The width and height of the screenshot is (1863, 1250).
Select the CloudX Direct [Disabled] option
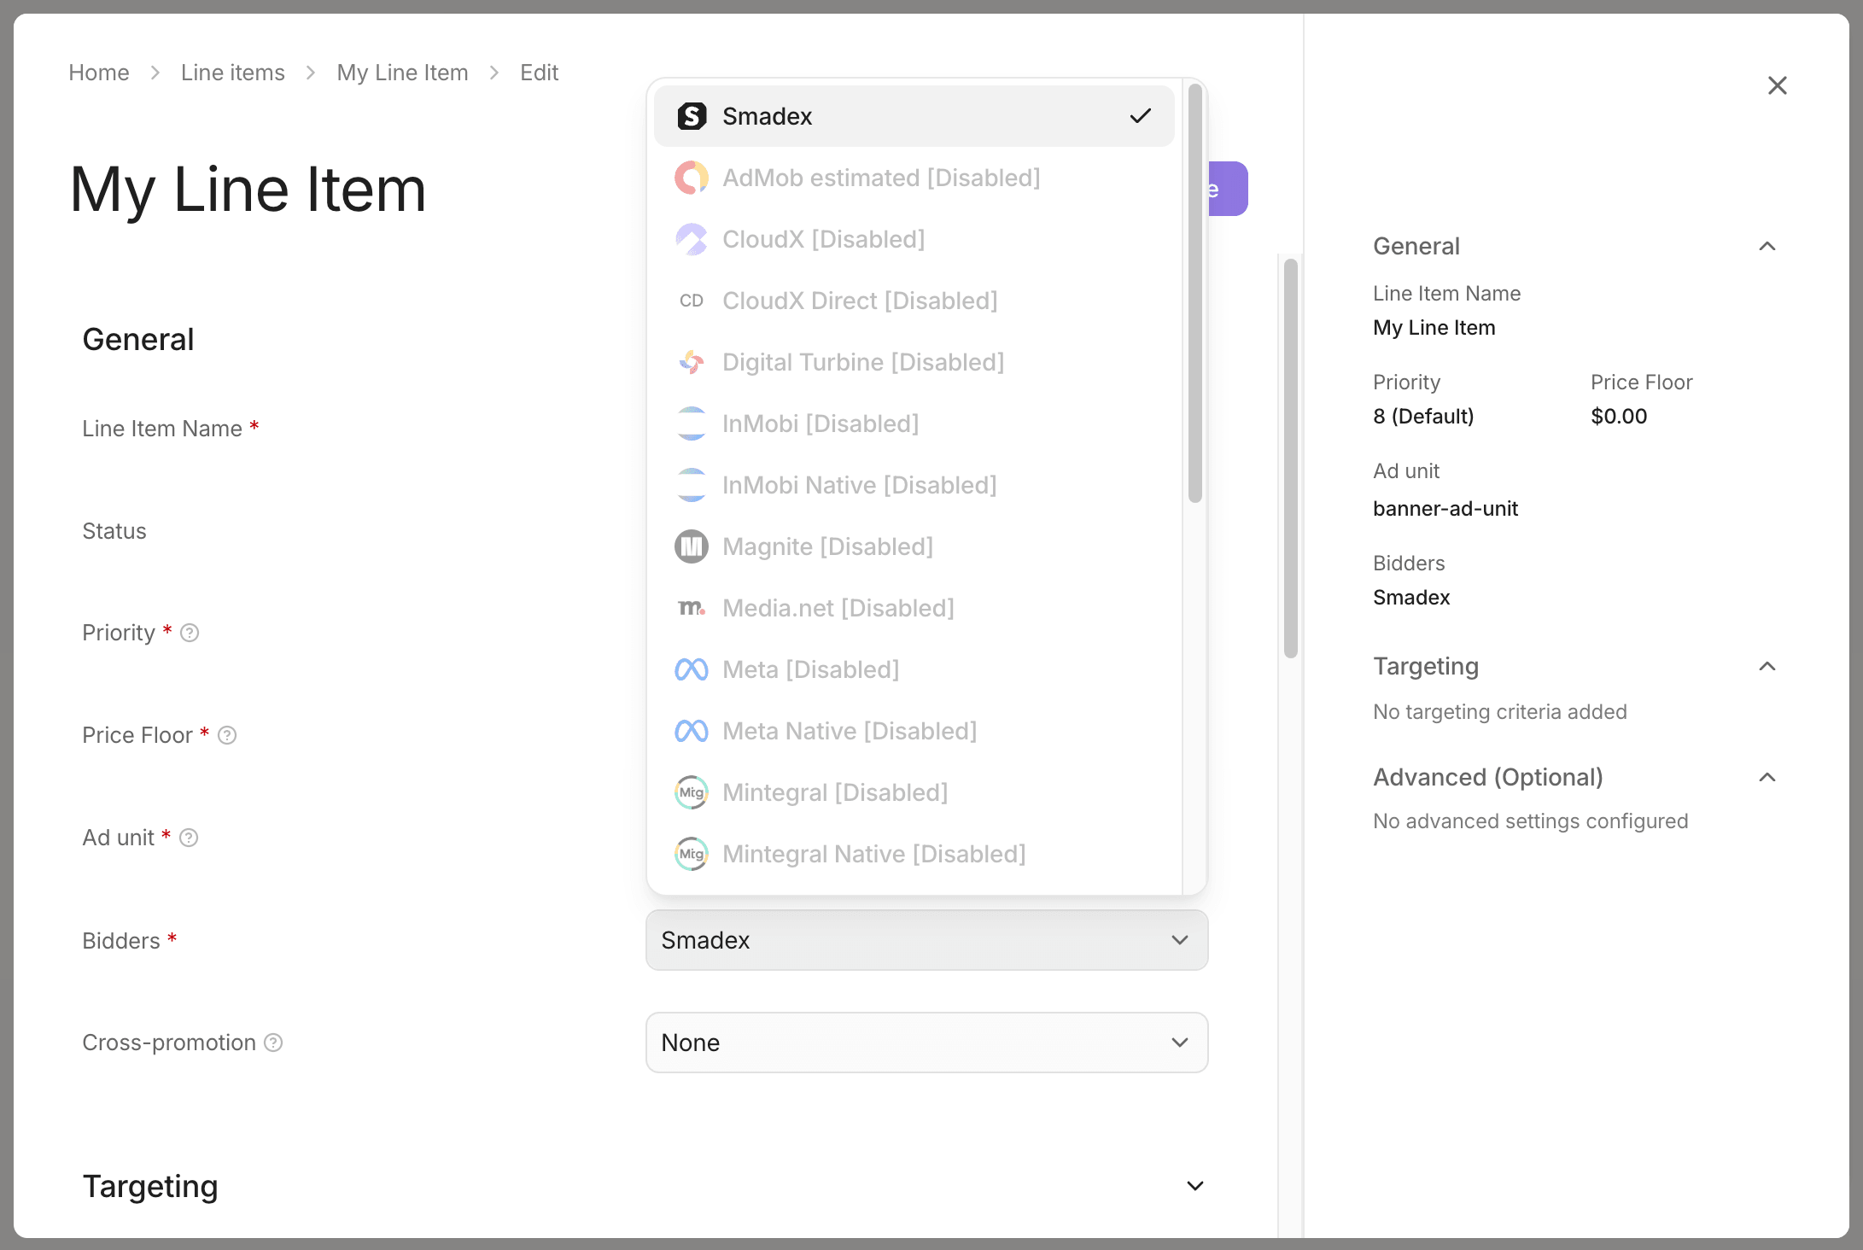click(x=914, y=301)
